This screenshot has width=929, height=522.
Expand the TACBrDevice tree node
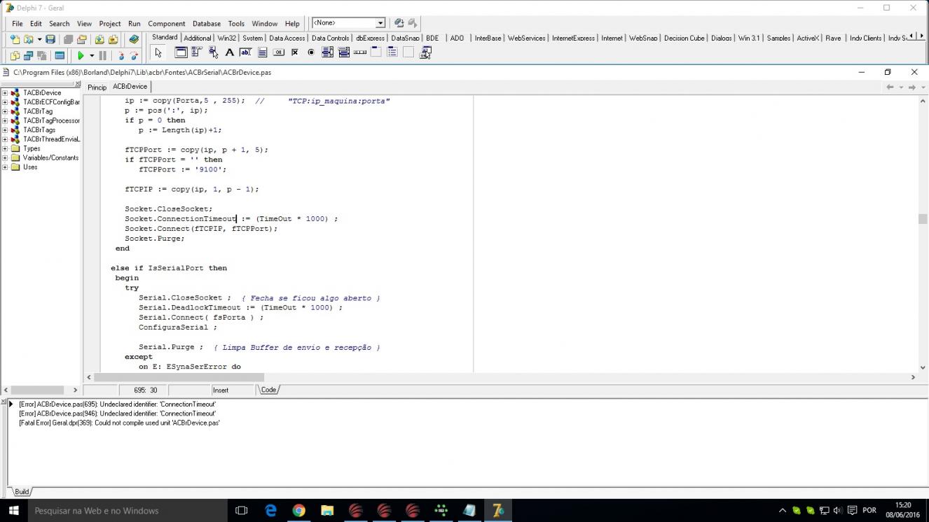[5, 93]
